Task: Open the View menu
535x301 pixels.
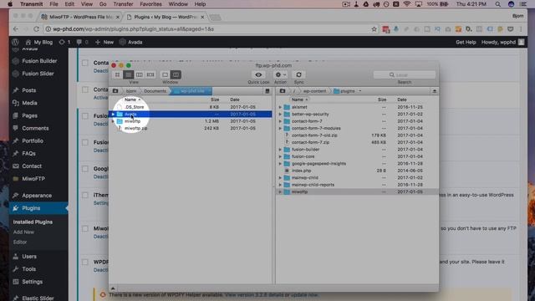Action: 87,4
